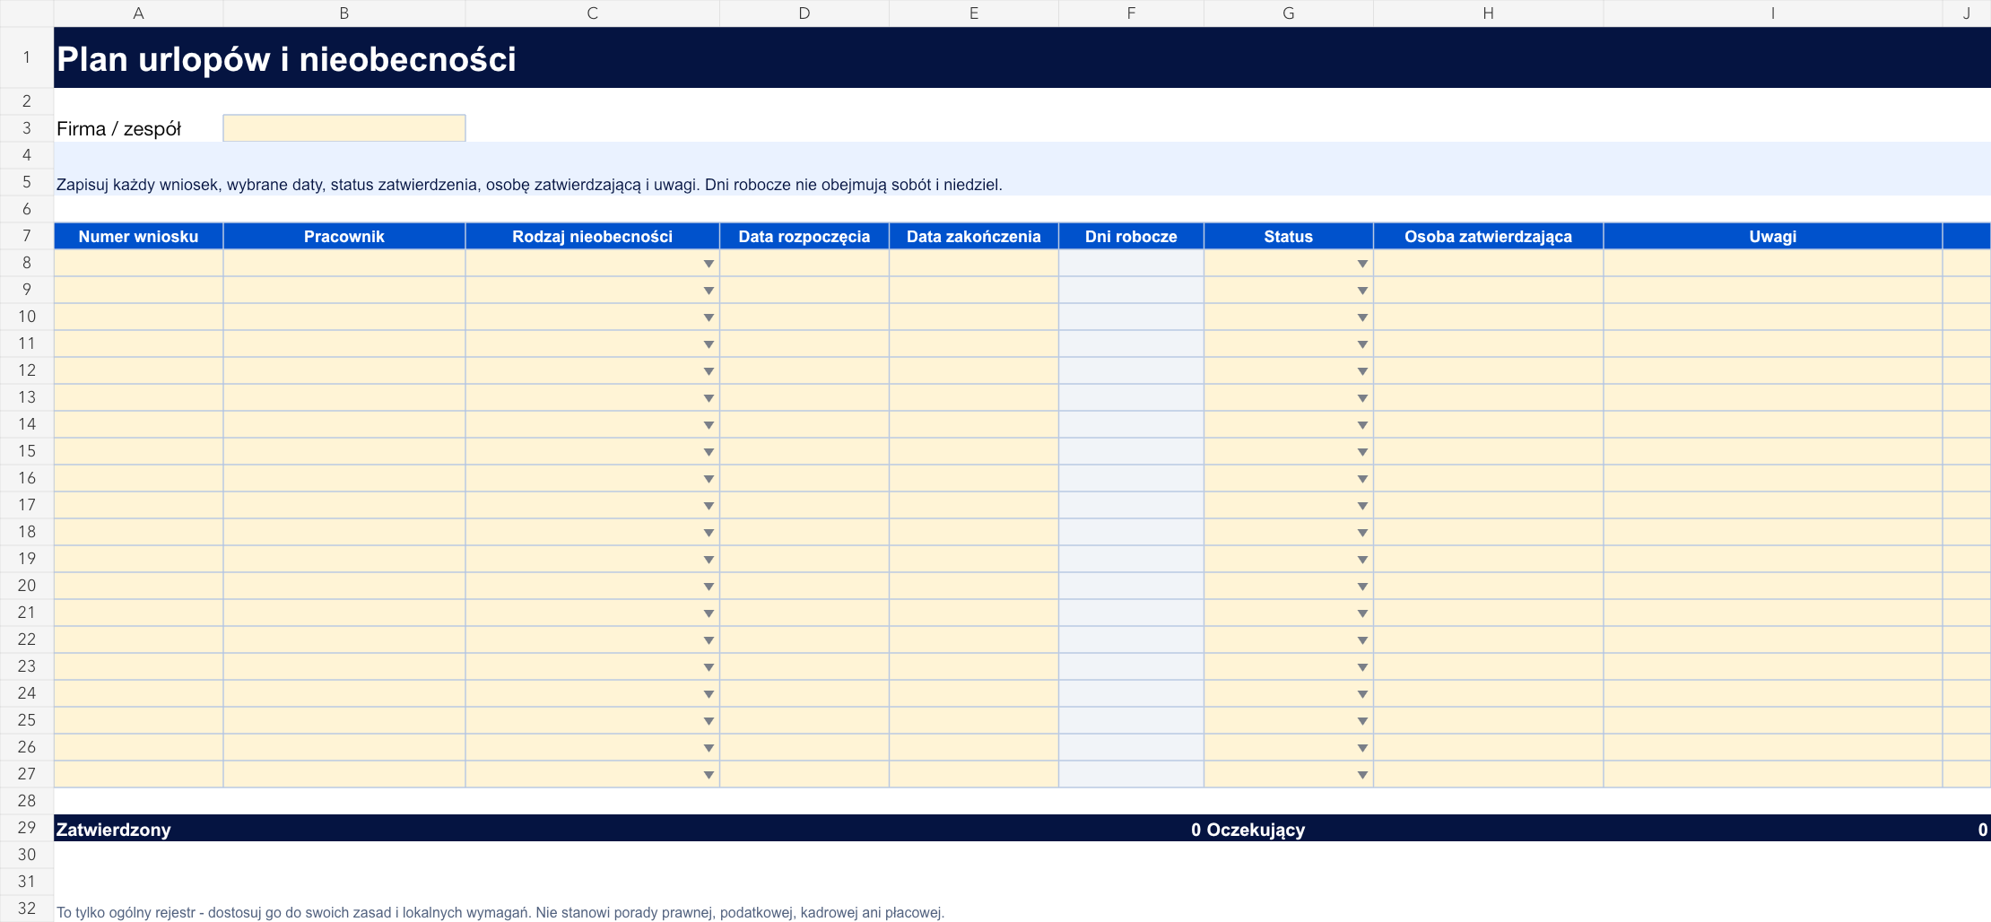This screenshot has height=922, width=1991.
Task: Select row 32 by its row number
Action: pyautogui.click(x=27, y=909)
